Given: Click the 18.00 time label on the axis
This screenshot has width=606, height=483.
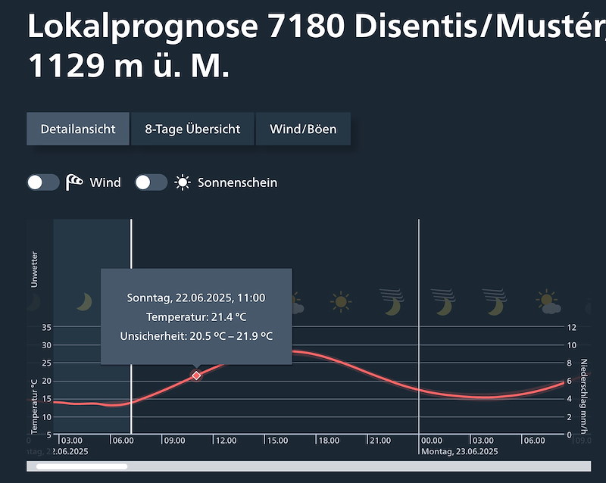Looking at the screenshot, I should point(329,441).
